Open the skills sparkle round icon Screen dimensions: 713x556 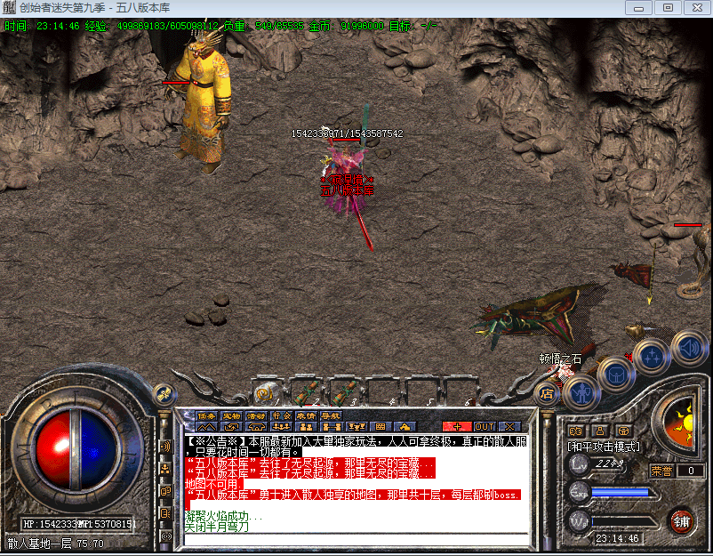(x=652, y=357)
